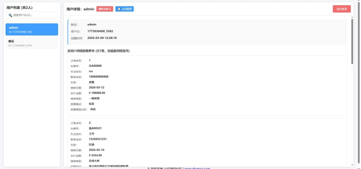Click the document icon on 公告管理
The image size is (361, 169).
[x=119, y=9]
